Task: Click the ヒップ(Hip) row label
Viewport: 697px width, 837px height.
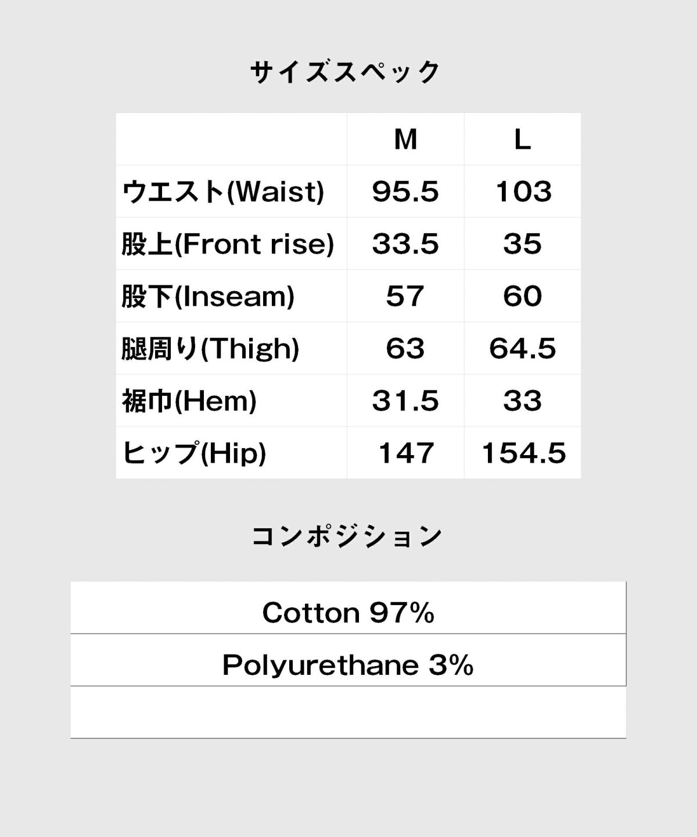Action: [194, 453]
